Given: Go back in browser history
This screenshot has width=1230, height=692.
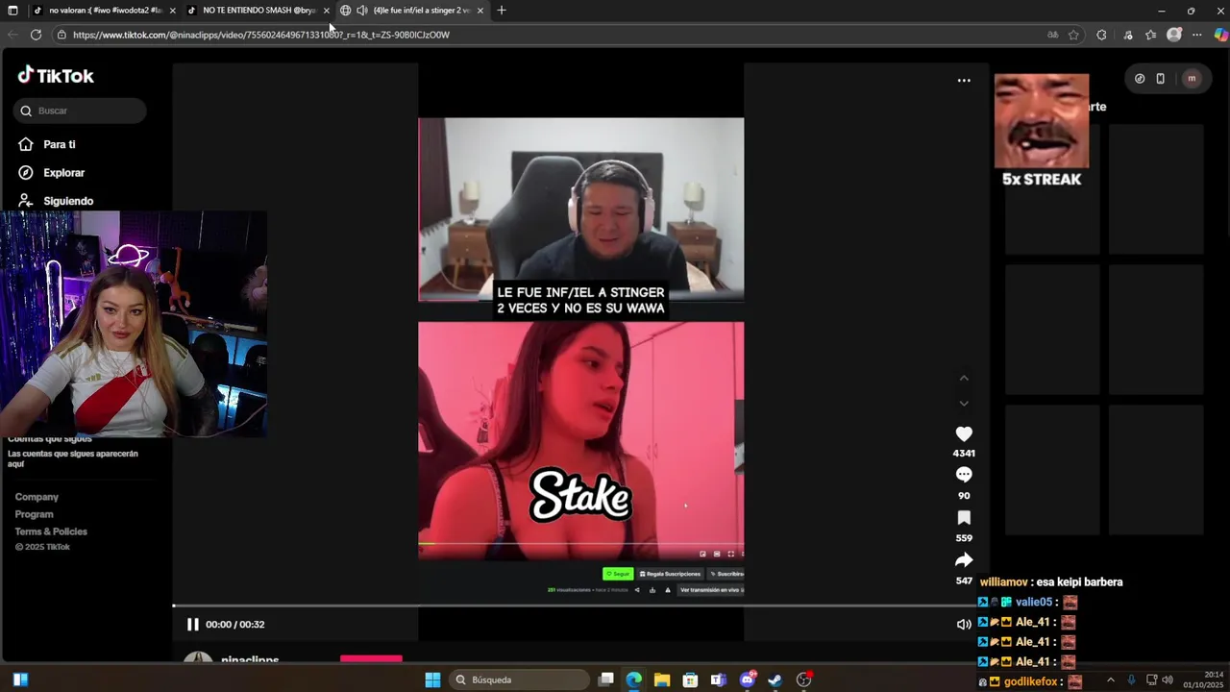Looking at the screenshot, I should 12,35.
